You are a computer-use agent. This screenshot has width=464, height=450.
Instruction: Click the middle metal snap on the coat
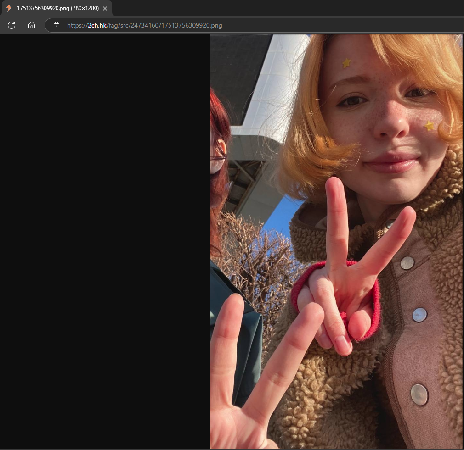[419, 315]
